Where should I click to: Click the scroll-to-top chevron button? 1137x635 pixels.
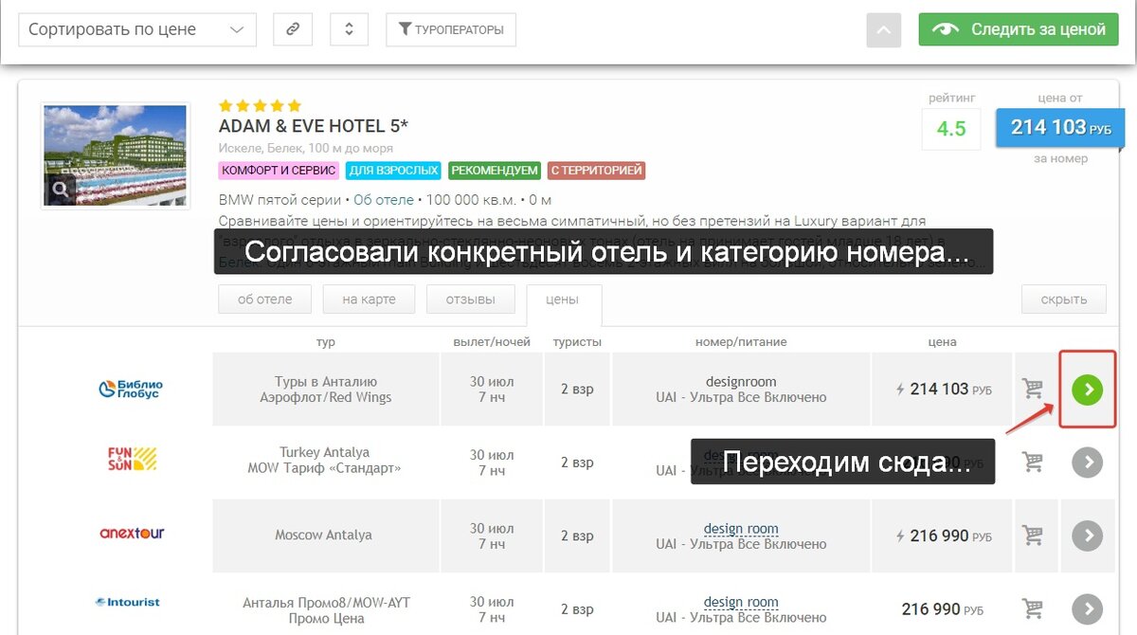[x=883, y=29]
